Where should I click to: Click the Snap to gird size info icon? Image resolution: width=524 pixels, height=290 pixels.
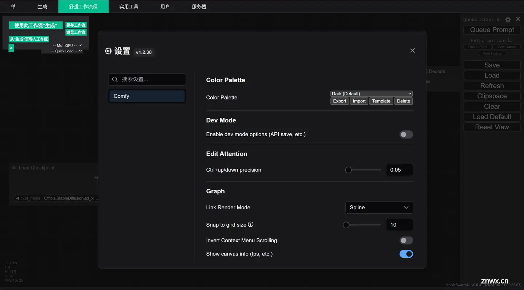click(251, 225)
